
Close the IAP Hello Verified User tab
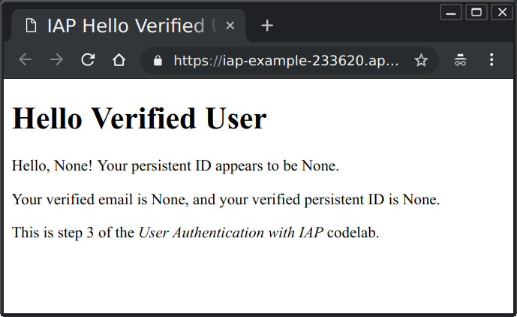tap(230, 26)
